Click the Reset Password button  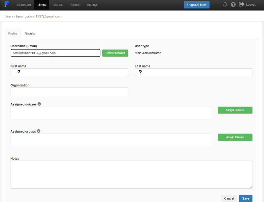tap(115, 53)
